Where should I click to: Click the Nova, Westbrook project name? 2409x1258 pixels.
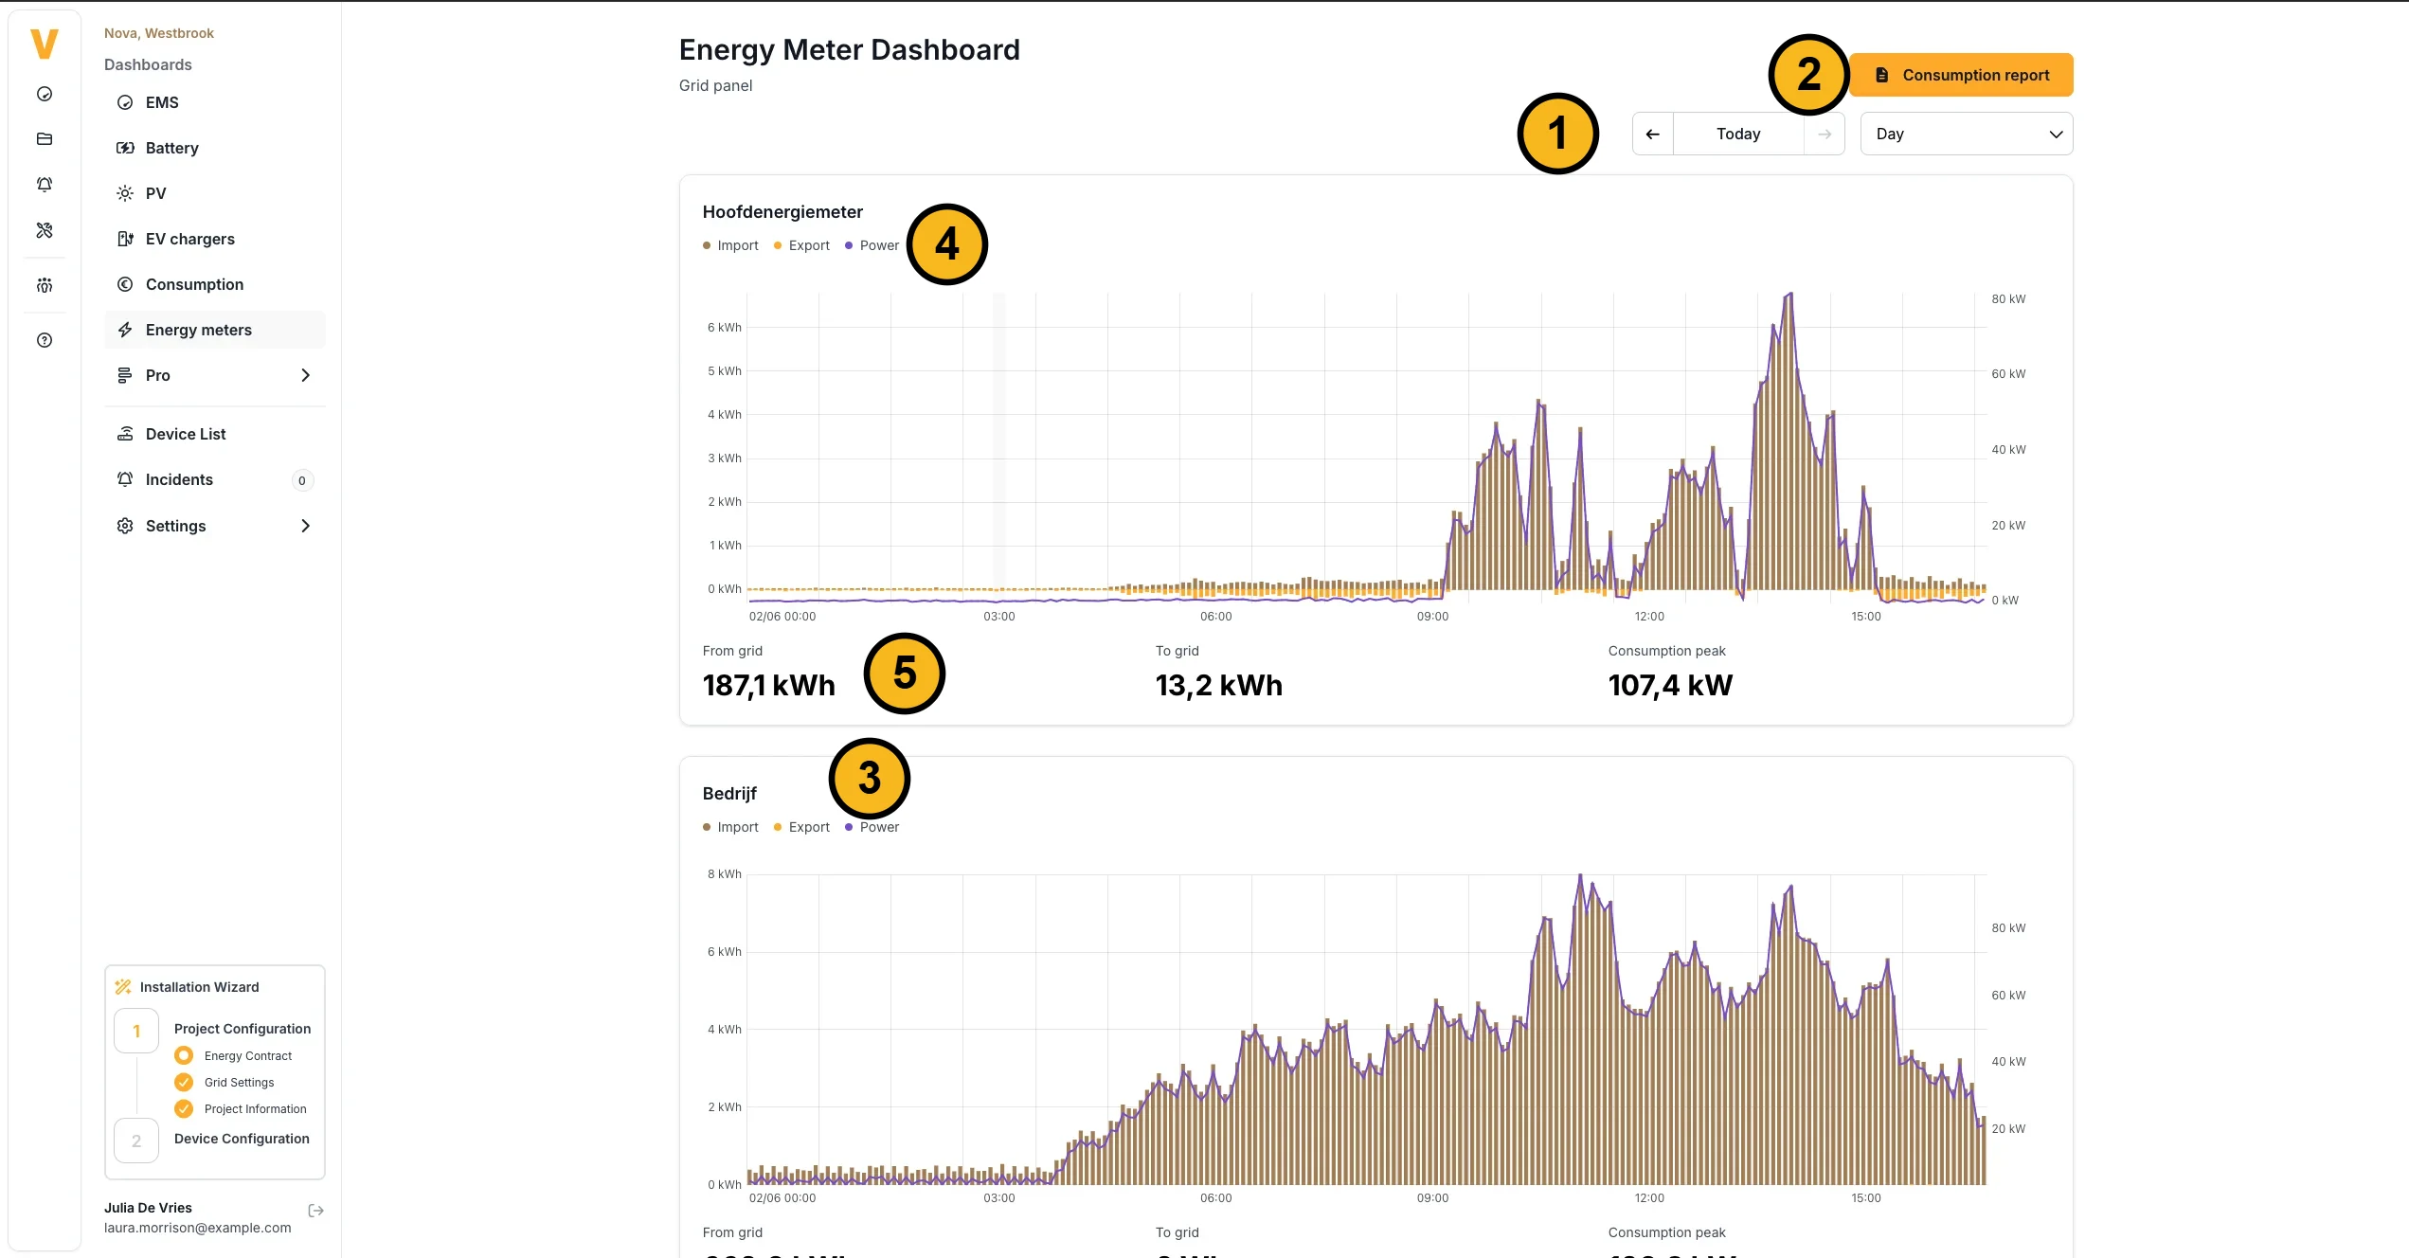[159, 33]
